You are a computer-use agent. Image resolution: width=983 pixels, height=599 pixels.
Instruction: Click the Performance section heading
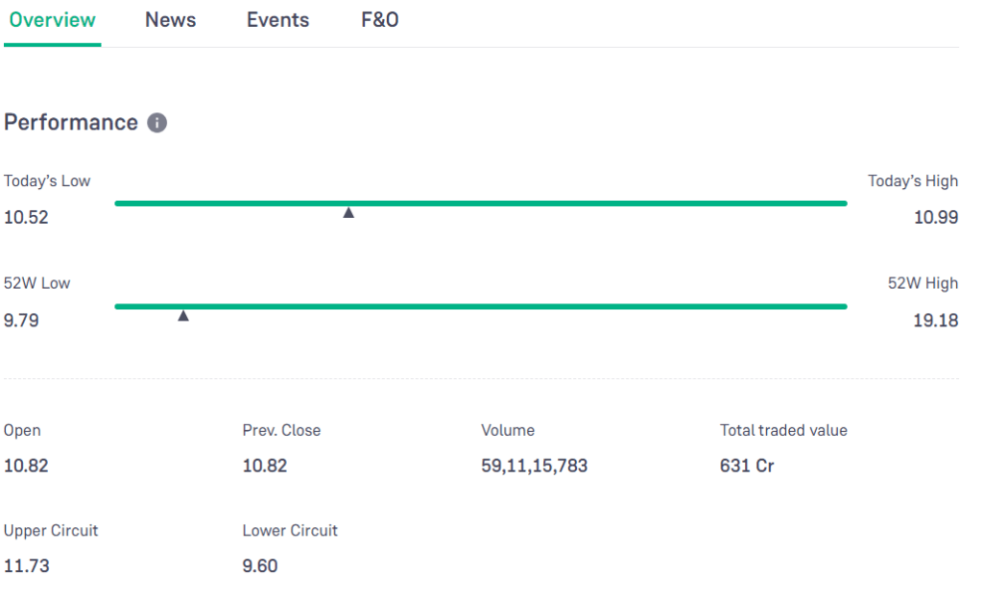click(x=71, y=123)
